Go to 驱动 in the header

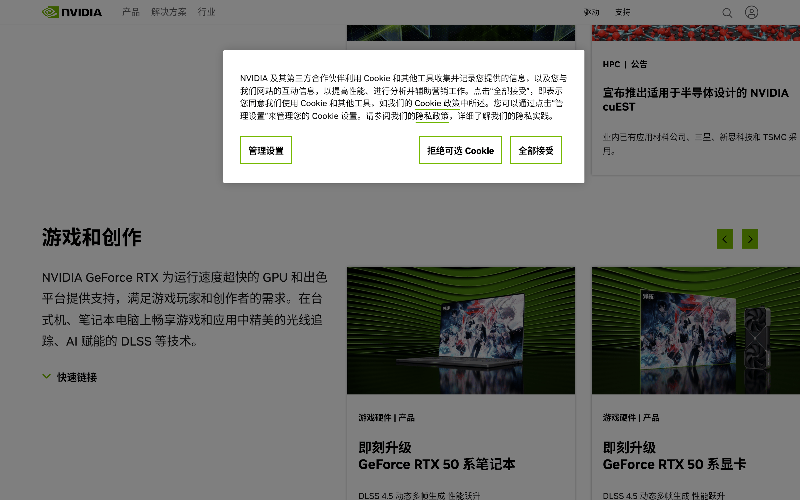[591, 12]
